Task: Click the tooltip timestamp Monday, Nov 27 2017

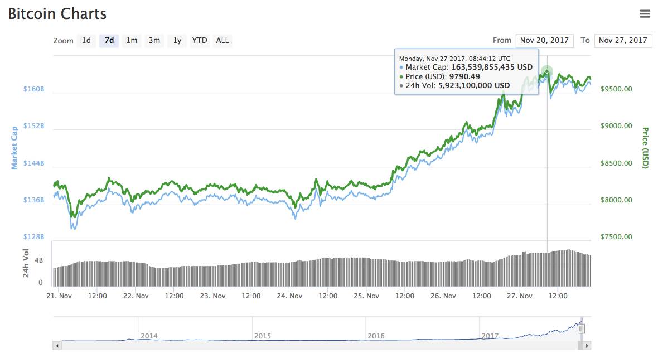Action: (454, 59)
